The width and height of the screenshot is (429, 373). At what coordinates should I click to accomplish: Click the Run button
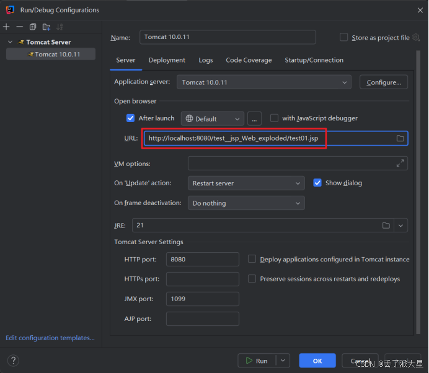(257, 361)
